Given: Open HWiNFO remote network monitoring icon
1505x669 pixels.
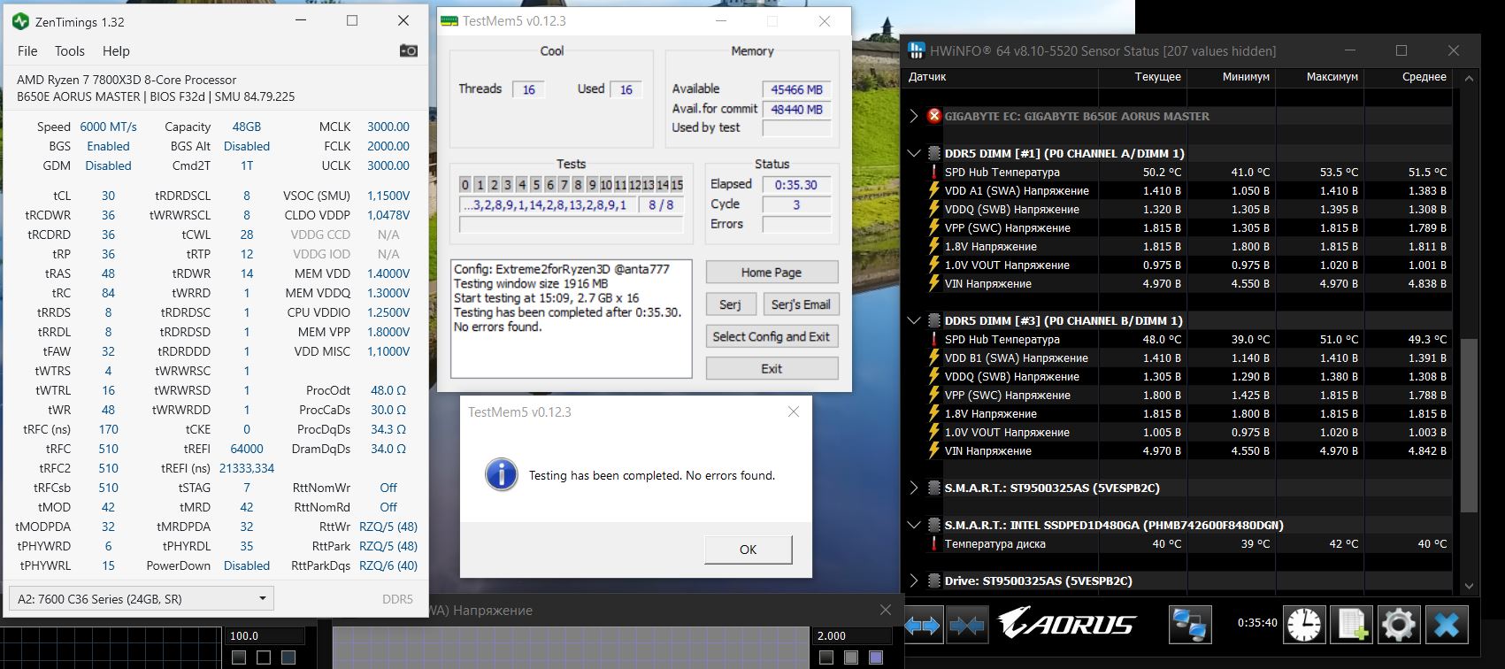Looking at the screenshot, I should pyautogui.click(x=1189, y=625).
